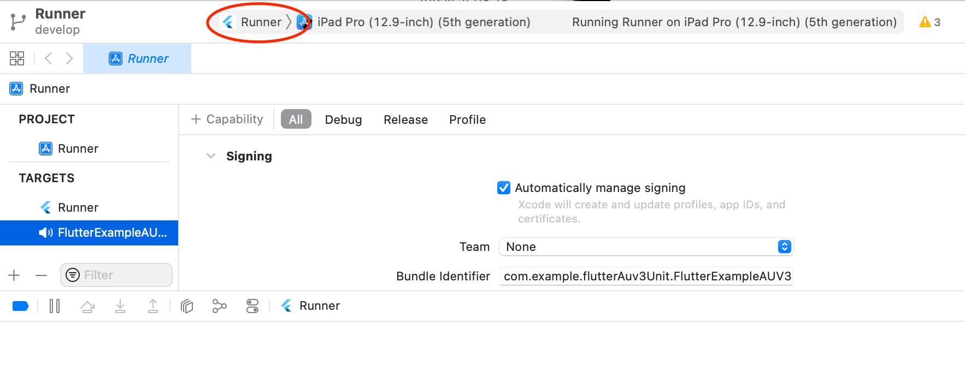Switch to the Release configuration tab
This screenshot has width=965, height=384.
click(x=405, y=119)
